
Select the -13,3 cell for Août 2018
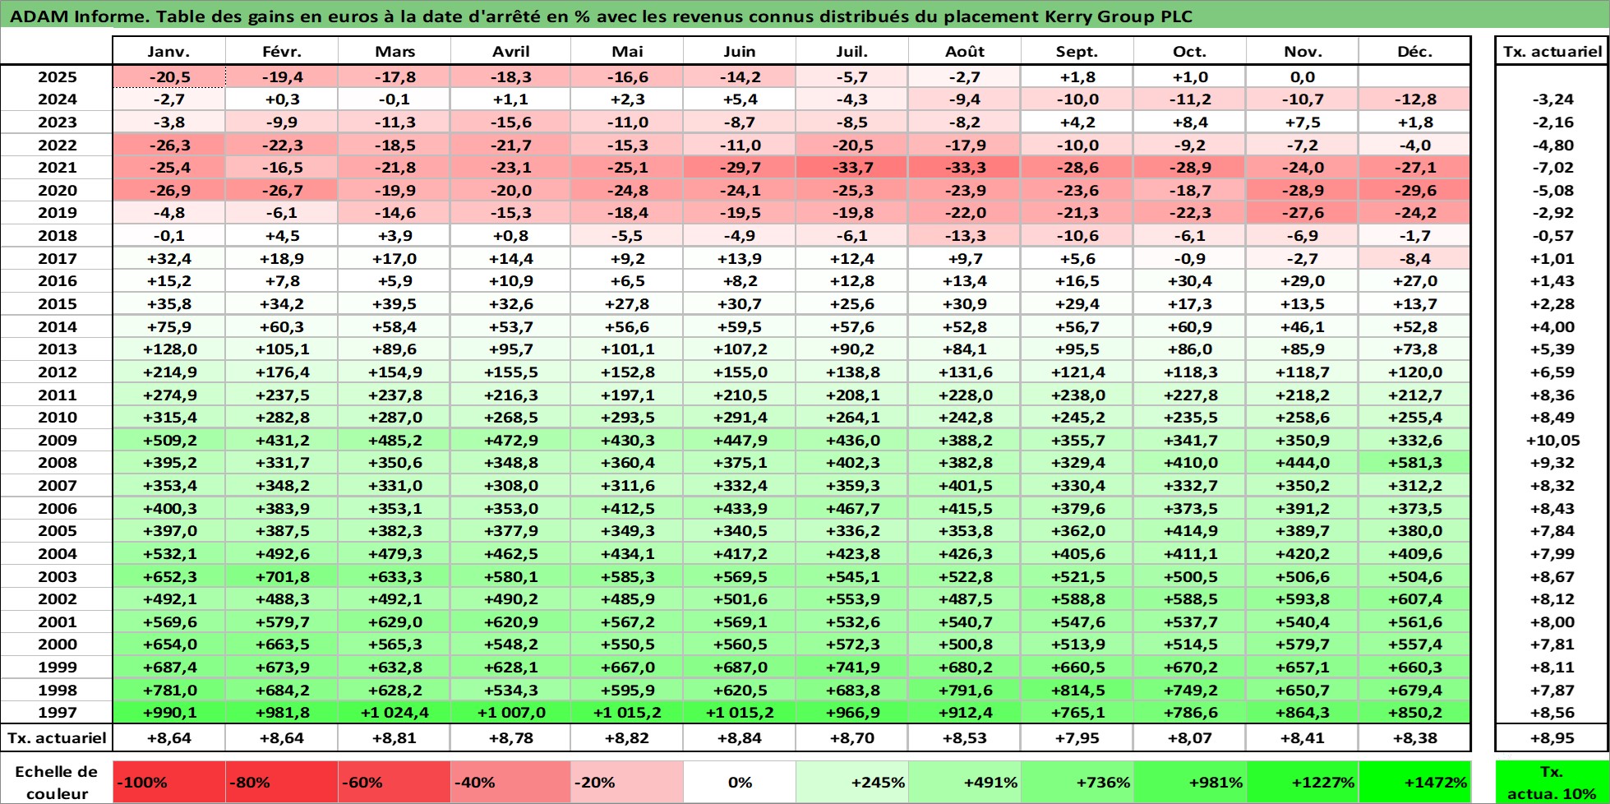pos(965,235)
